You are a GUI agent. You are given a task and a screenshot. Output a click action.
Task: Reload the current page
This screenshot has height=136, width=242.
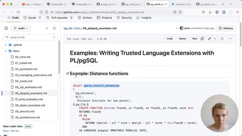pyautogui.click(x=18, y=12)
